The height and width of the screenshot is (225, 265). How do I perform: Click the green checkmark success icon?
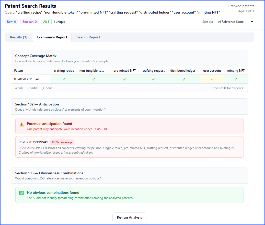coord(22,193)
